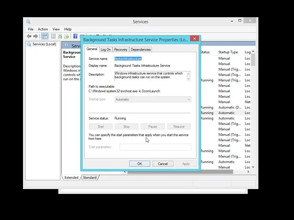294x220 pixels.
Task: Click the Description box scroll-down arrow
Action: pyautogui.click(x=189, y=79)
